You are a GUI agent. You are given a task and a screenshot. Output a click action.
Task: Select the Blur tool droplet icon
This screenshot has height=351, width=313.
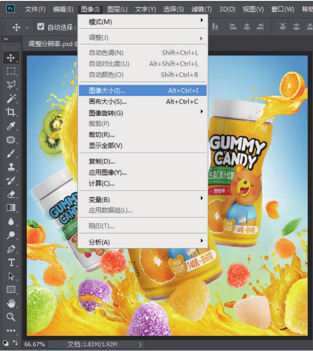pos(11,221)
